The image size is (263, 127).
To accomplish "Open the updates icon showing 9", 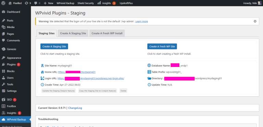I will [x=28, y=3].
